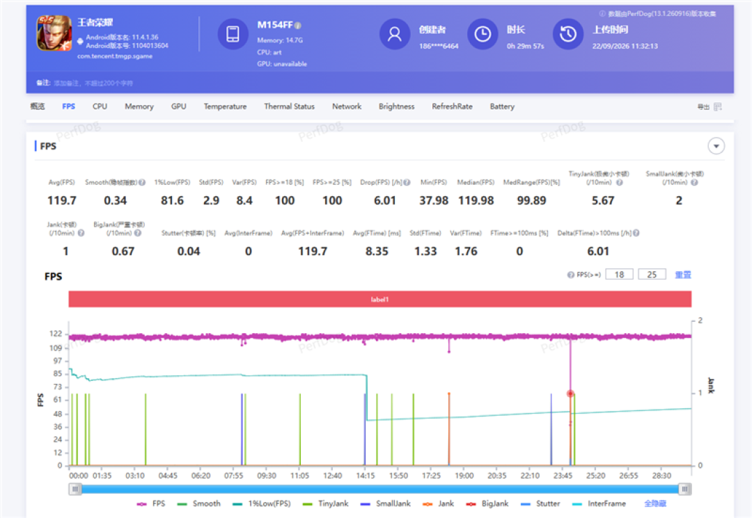
Task: Click the export table icon
Action: (717, 107)
